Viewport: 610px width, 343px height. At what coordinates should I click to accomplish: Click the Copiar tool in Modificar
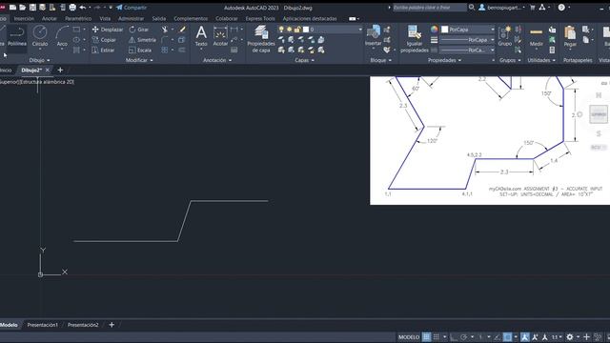[x=104, y=40]
